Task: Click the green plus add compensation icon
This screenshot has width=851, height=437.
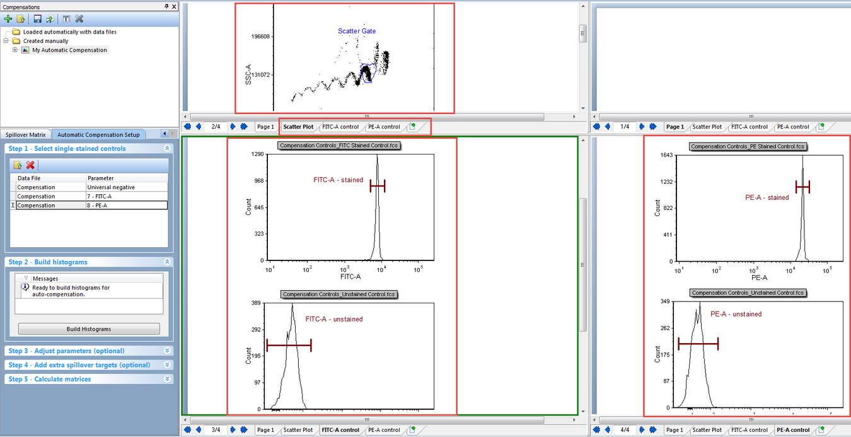Action: click(8, 19)
